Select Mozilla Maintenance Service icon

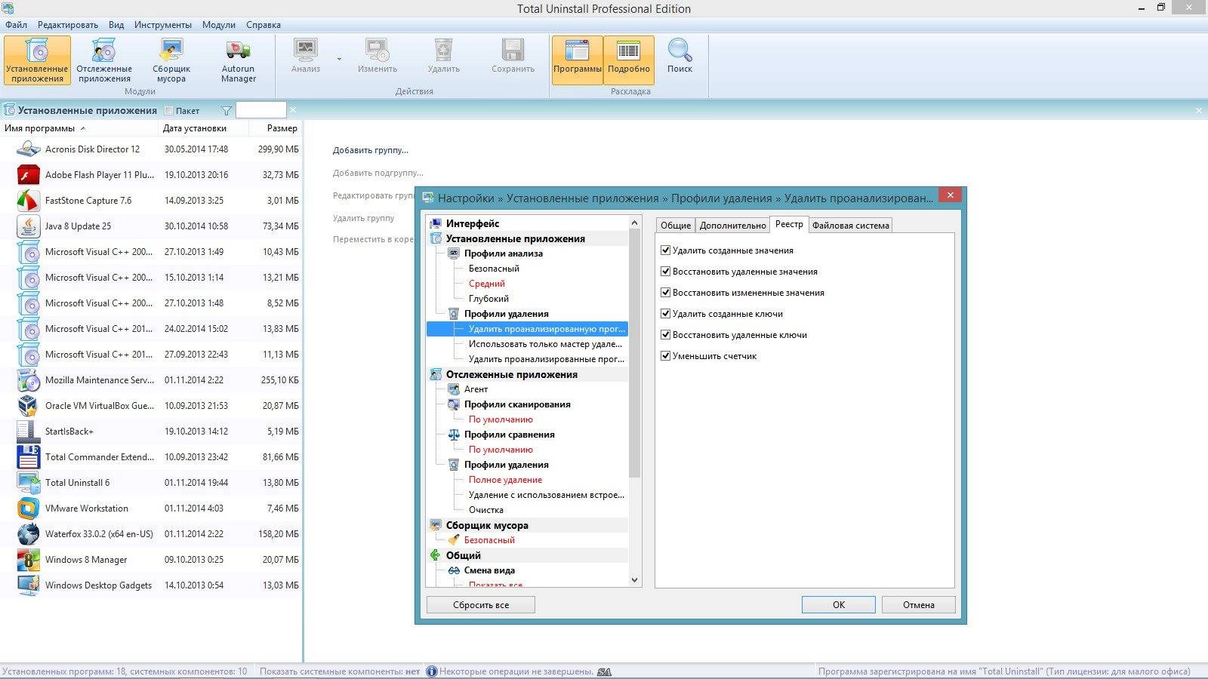[28, 380]
